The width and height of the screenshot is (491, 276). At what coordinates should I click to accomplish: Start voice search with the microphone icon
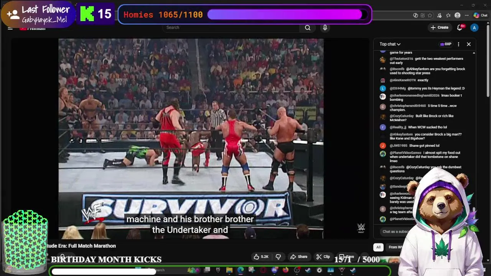click(325, 28)
